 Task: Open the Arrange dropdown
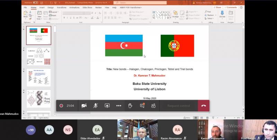pyautogui.click(x=176, y=14)
